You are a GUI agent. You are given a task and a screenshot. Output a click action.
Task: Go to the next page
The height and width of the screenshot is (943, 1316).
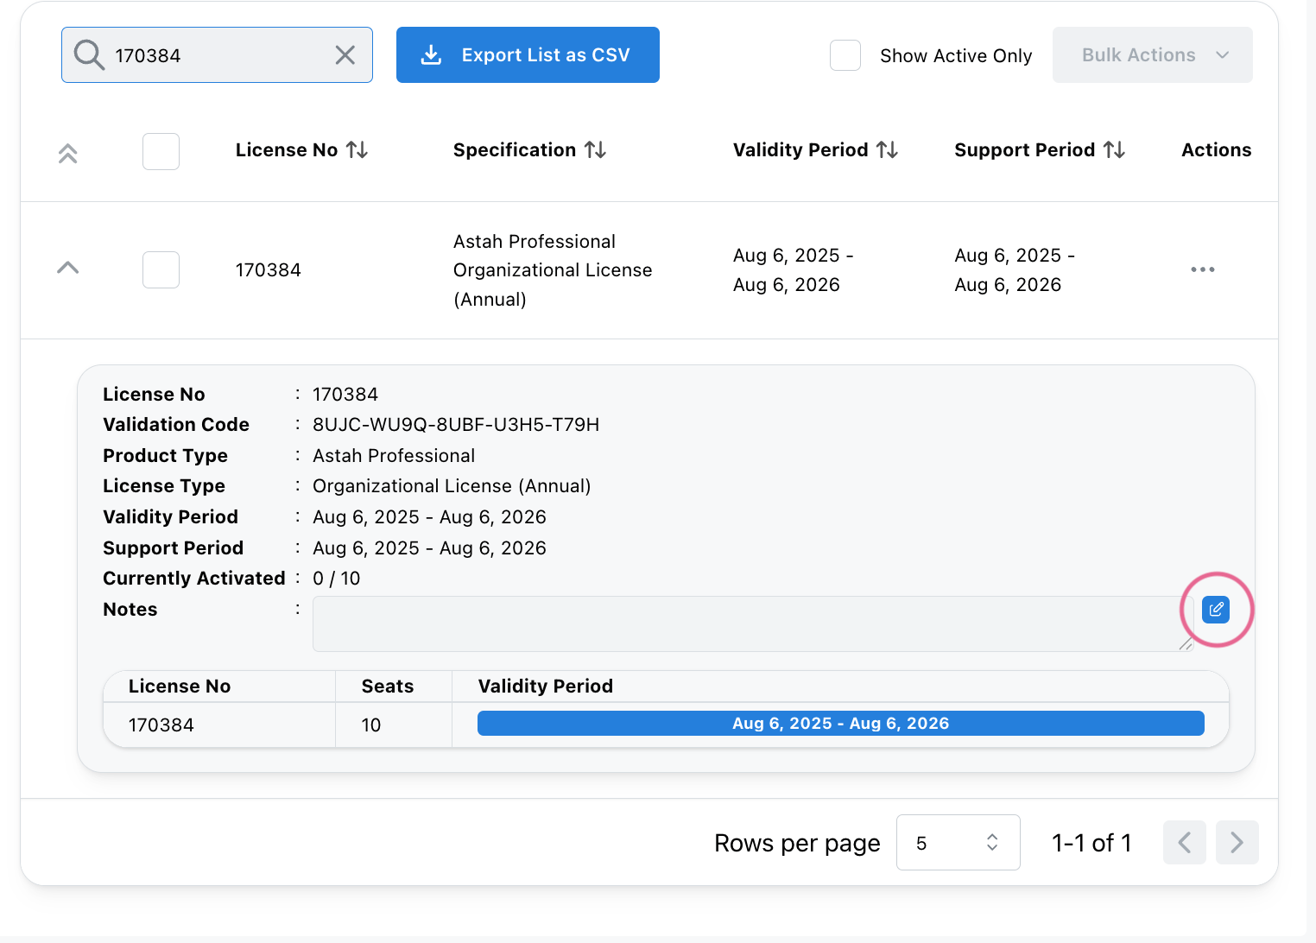[1237, 842]
